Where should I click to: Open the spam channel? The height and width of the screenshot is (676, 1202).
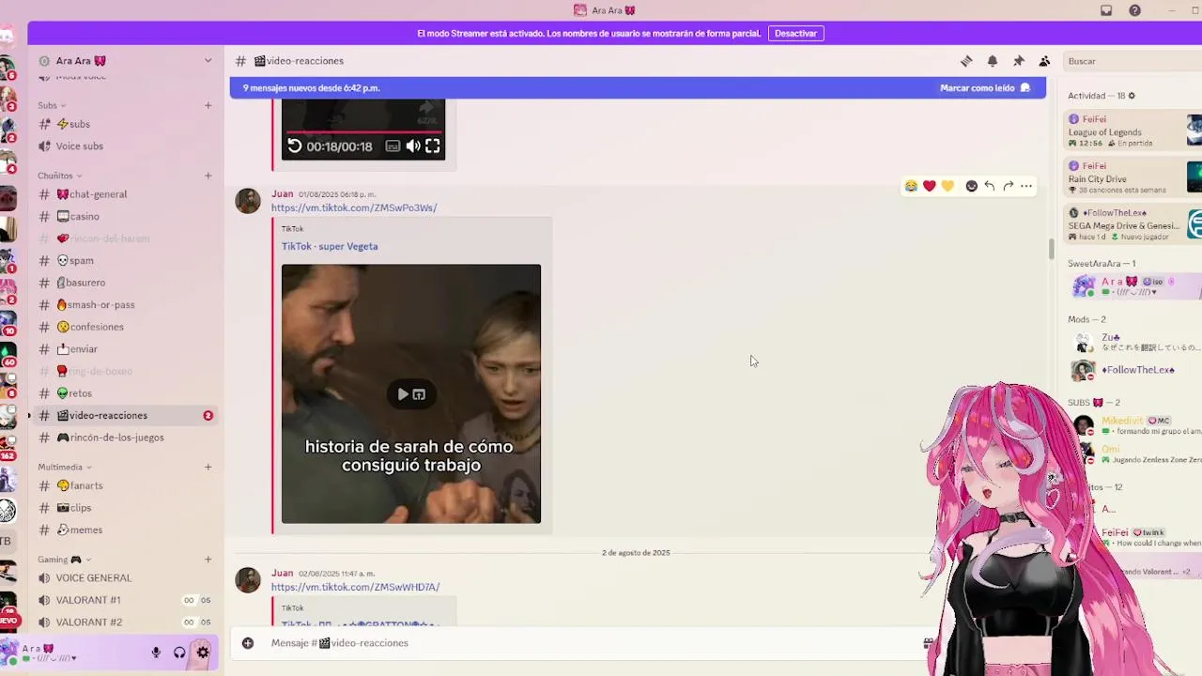coord(126,260)
